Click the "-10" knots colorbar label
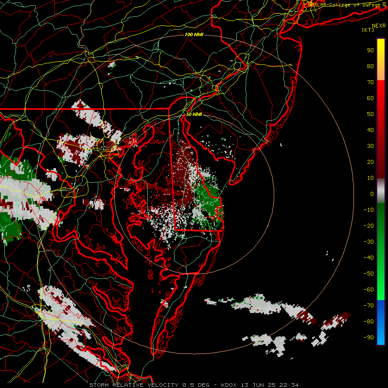This screenshot has width=388, height=388. (x=369, y=210)
